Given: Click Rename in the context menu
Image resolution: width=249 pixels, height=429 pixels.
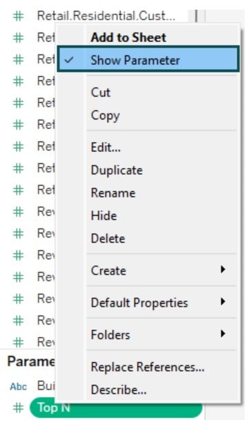Looking at the screenshot, I should pyautogui.click(x=113, y=193).
